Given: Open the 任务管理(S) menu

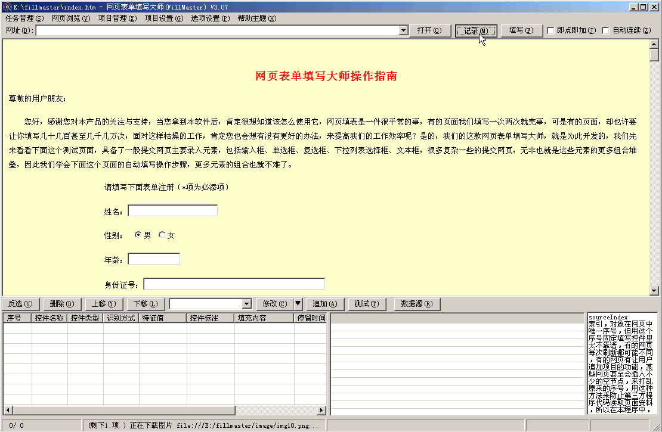Looking at the screenshot, I should point(24,18).
